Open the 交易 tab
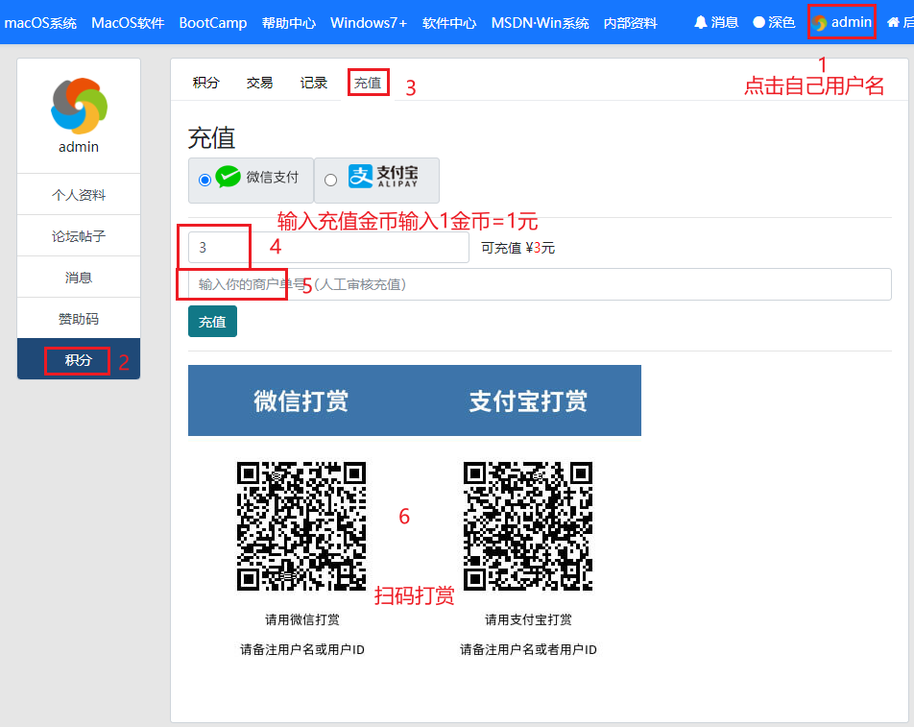This screenshot has height=727, width=914. 259,83
